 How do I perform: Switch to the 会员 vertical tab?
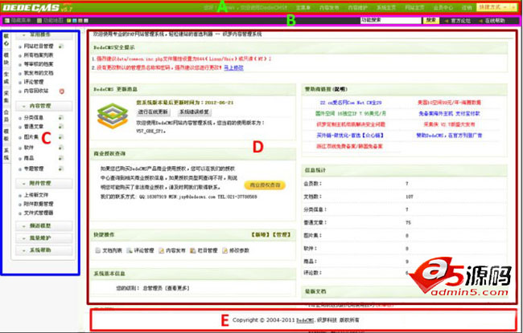click(x=6, y=116)
